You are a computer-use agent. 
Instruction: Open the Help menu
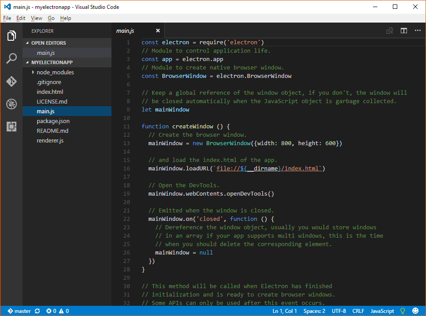pos(65,18)
